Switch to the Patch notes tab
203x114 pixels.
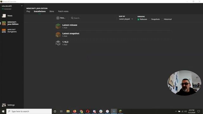[63, 11]
